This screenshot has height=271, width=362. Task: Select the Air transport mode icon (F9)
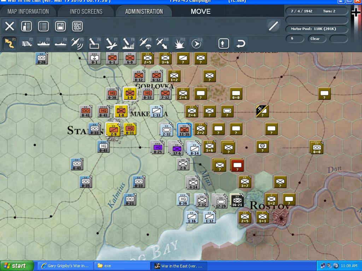point(145,43)
